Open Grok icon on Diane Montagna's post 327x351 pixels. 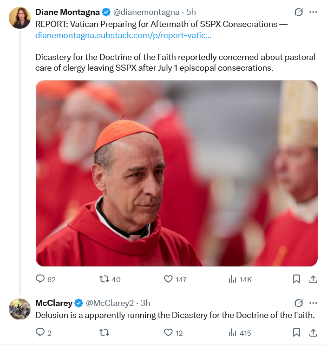point(299,12)
